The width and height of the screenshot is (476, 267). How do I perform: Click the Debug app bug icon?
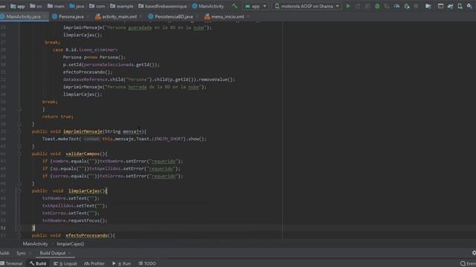tap(377, 6)
